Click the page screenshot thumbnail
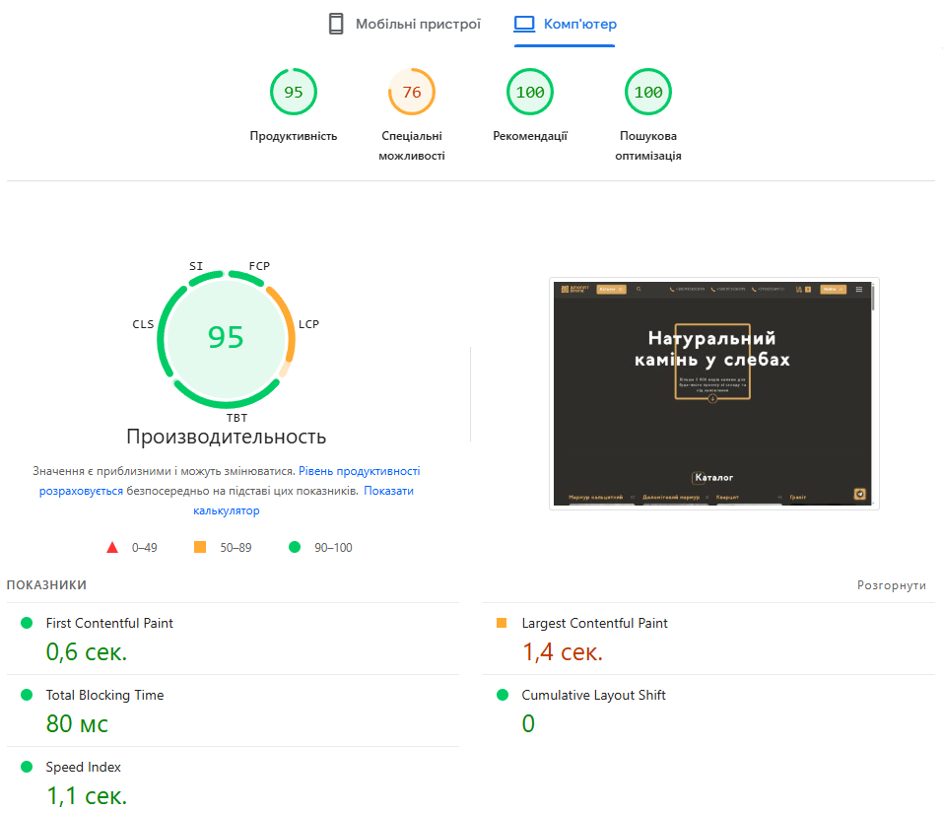943x813 pixels. point(713,393)
